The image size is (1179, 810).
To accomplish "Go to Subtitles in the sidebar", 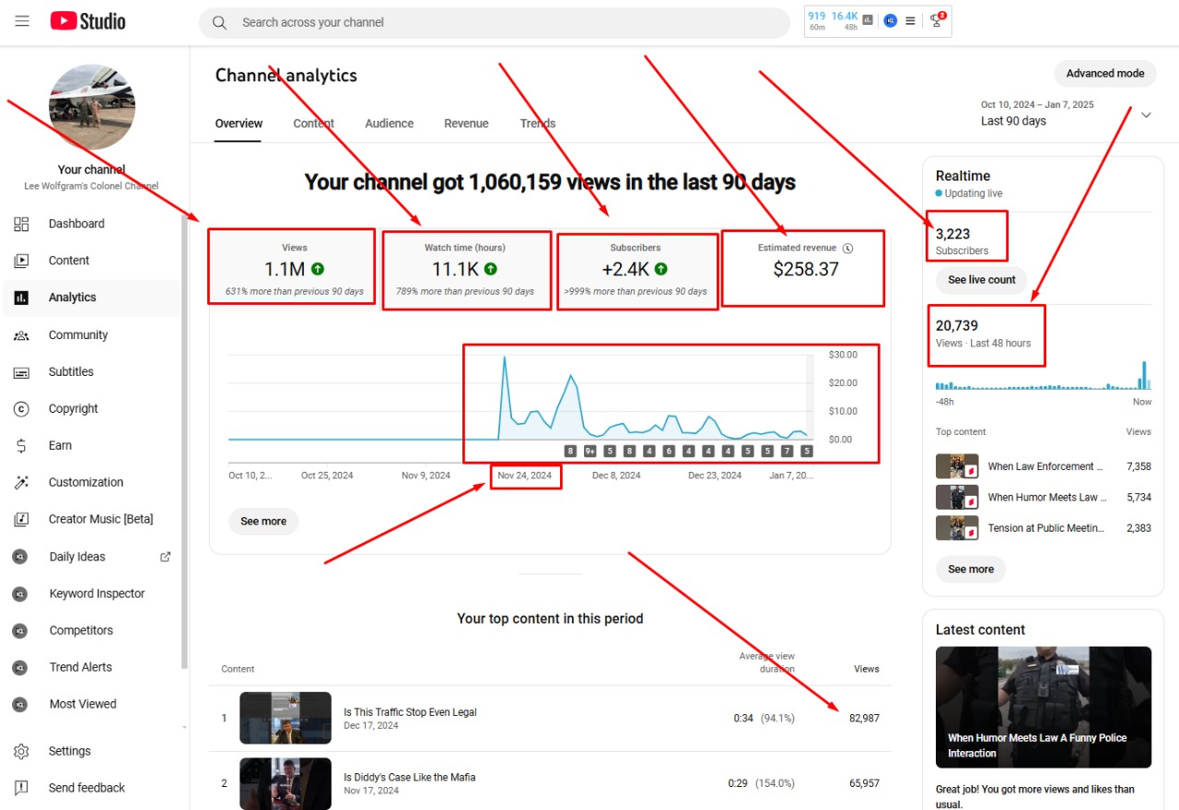I will 71,372.
